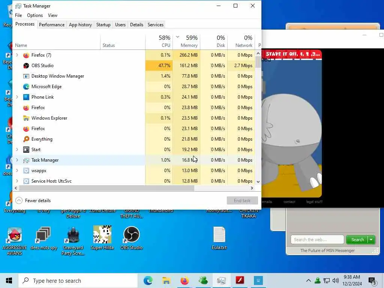Click the Service Host: UtcSvc icon
The image size is (384, 288).
[26, 181]
